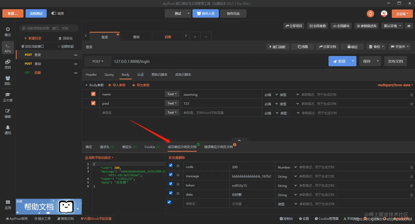Select the 百度 GET request in list
This screenshot has width=415, height=224.
(x=38, y=73)
